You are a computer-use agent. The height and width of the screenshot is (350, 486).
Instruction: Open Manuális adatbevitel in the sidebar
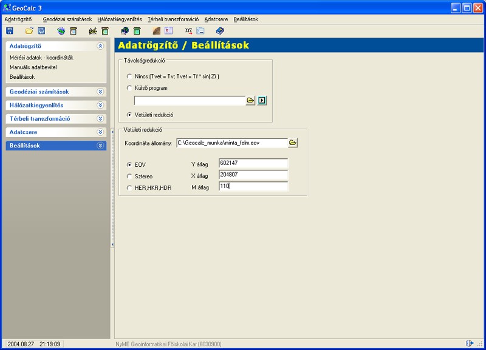[x=33, y=67]
